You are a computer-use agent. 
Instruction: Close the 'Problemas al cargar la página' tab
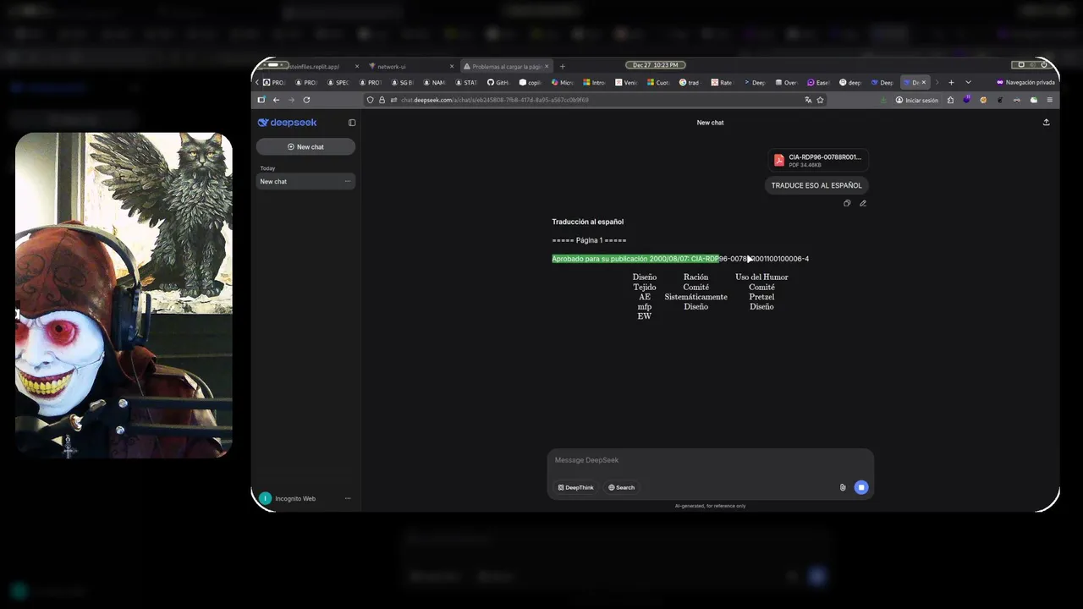click(547, 66)
